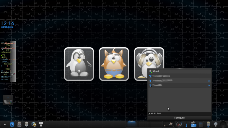The height and width of the screenshot is (128, 228).
Task: Click the speaker mixer gadget in taskbar
Action: [223, 125]
